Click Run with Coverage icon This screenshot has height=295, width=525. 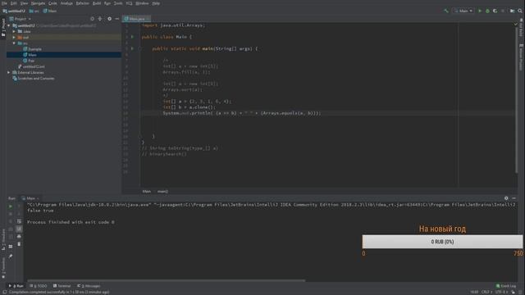[x=495, y=11]
